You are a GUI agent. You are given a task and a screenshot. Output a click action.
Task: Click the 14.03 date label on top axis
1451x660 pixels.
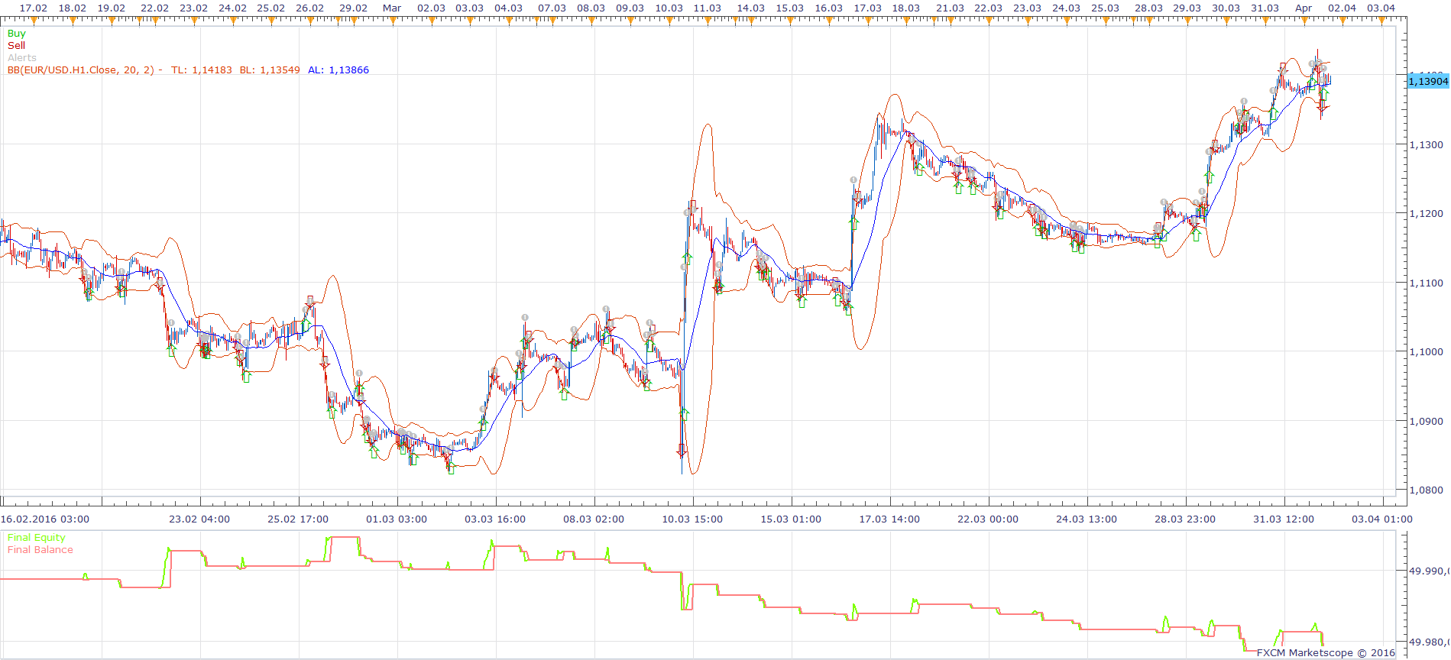[x=750, y=8]
